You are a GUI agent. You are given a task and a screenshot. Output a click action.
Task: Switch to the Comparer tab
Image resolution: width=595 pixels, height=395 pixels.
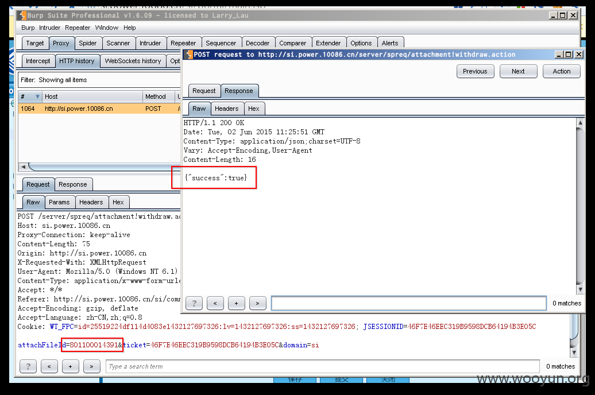[292, 43]
